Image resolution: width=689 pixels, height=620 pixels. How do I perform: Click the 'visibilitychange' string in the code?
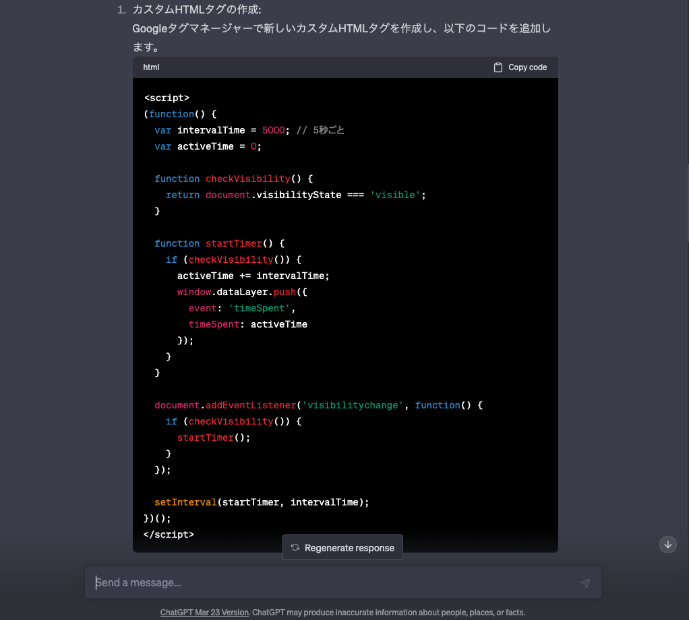352,405
